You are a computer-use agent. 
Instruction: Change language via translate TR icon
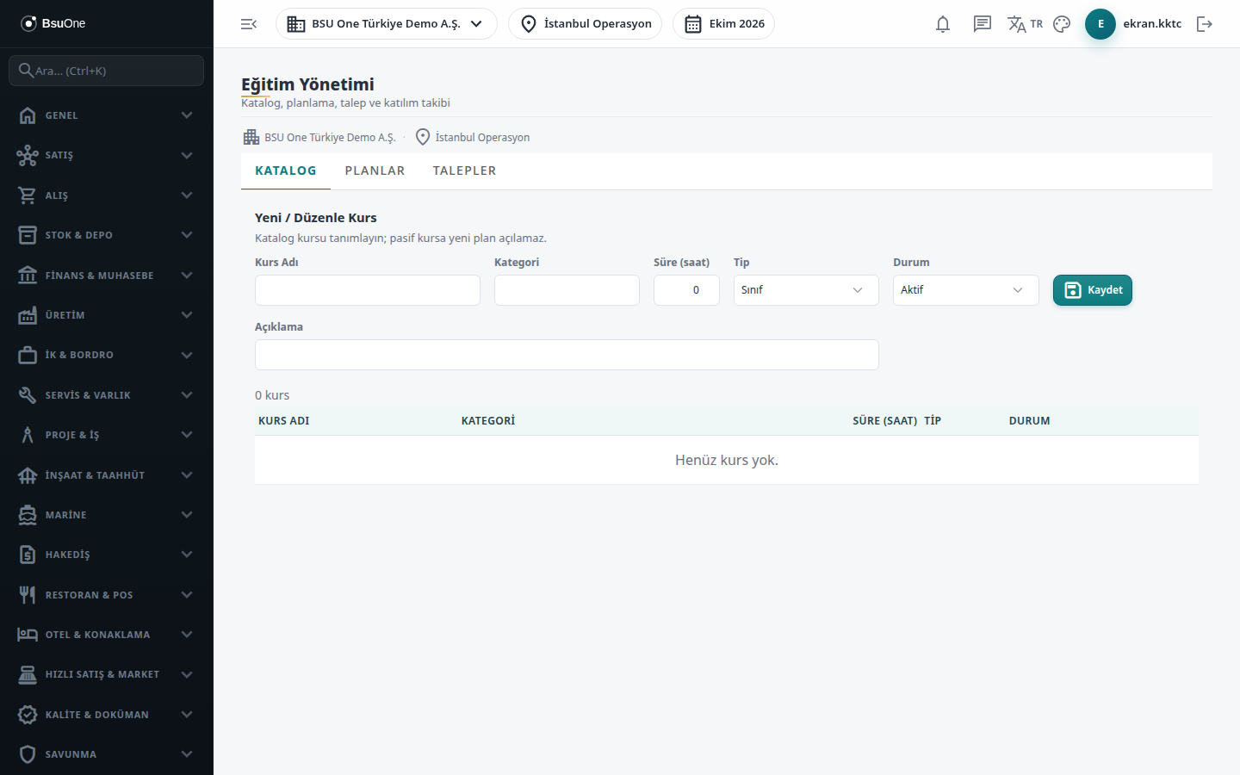pos(1025,24)
